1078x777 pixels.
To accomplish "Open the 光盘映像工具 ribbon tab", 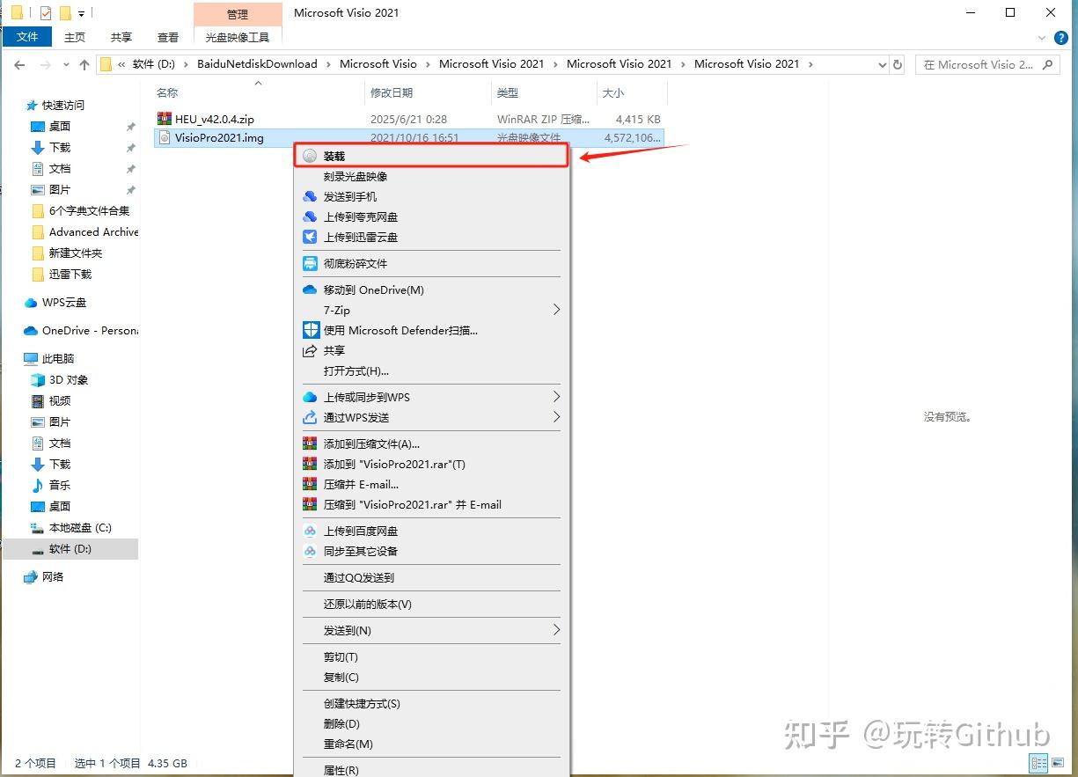I will pyautogui.click(x=238, y=37).
